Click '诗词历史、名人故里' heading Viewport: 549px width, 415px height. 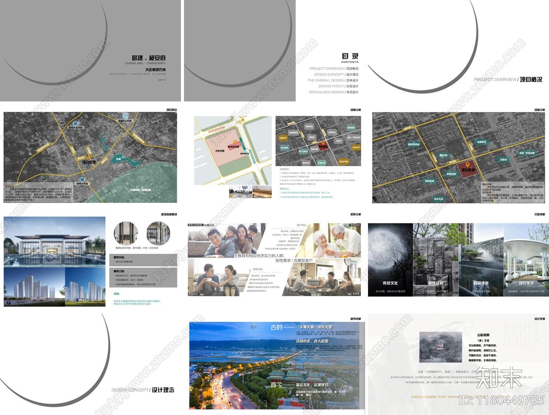click(x=312, y=341)
